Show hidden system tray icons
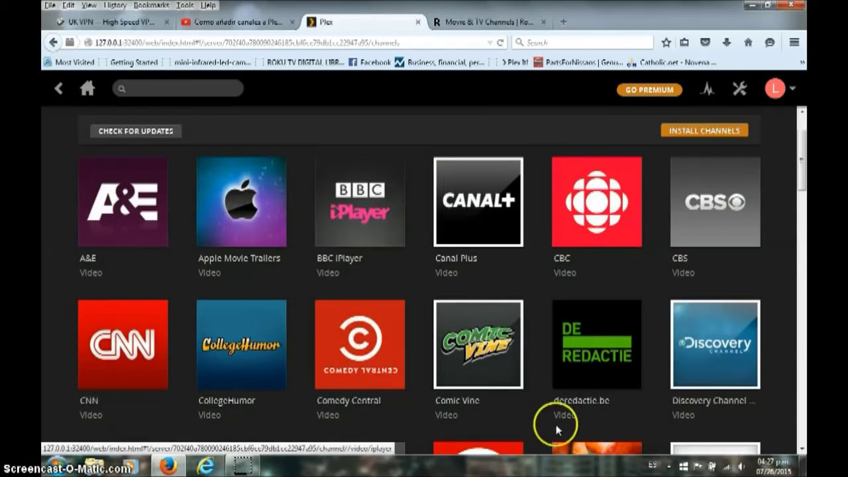The height and width of the screenshot is (477, 848). (x=670, y=466)
